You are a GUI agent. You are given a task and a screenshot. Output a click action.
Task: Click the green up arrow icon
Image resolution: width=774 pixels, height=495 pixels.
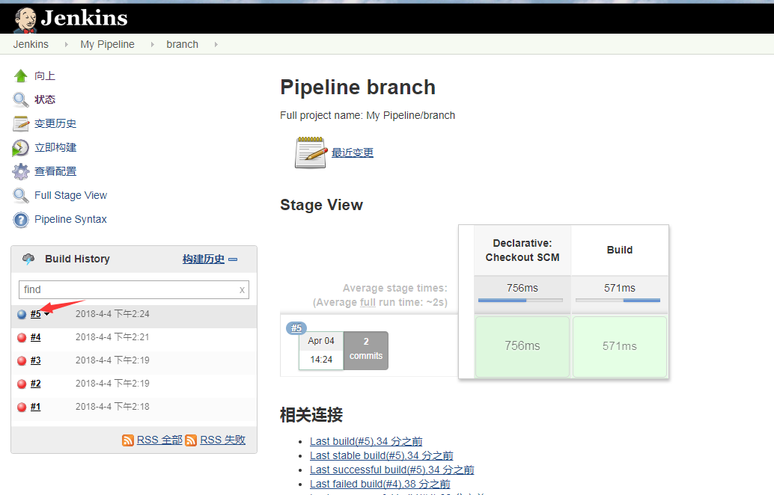point(21,76)
